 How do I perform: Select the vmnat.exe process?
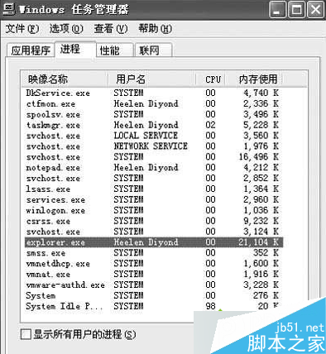(153, 275)
